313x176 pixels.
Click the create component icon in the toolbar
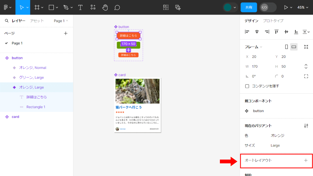166,7
